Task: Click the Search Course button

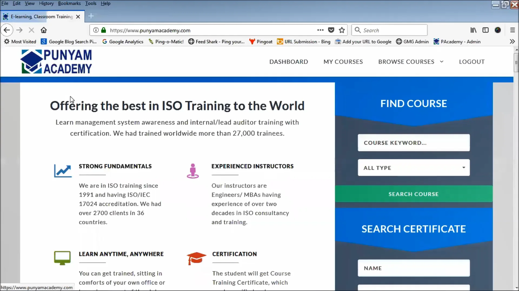Action: tap(414, 194)
